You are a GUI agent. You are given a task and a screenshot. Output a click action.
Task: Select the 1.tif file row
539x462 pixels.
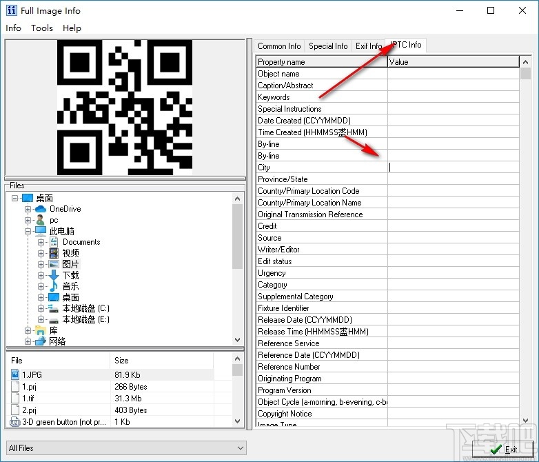110,398
